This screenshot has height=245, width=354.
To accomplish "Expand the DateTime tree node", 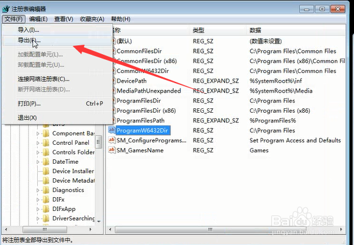I will [x=38, y=162].
